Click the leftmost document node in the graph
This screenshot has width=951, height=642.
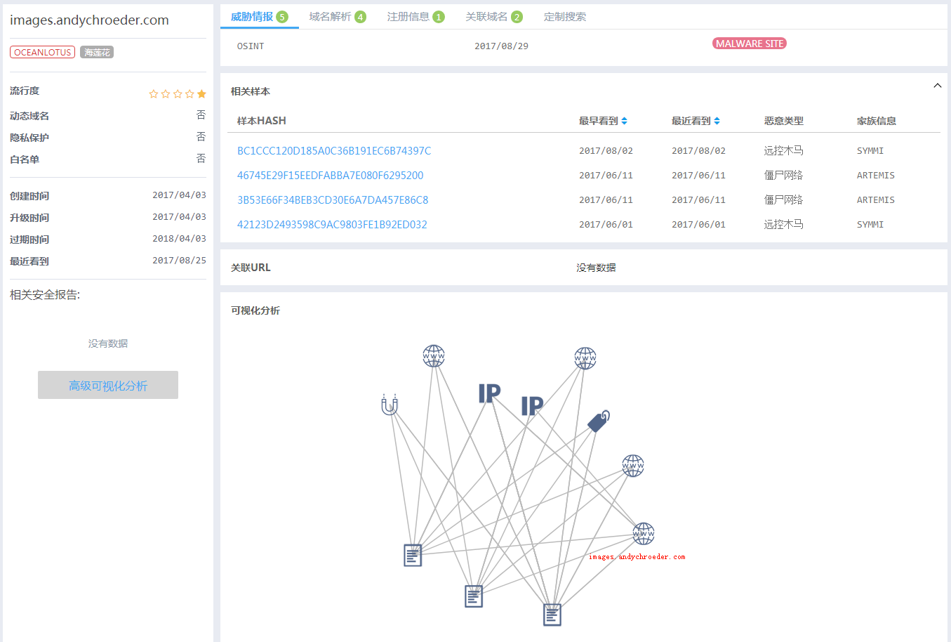tap(413, 555)
